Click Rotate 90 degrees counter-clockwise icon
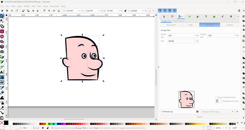The image size is (245, 130). [x=23, y=11]
